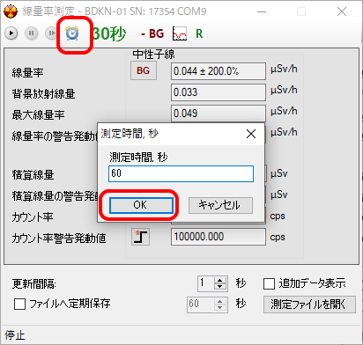This screenshot has width=363, height=345.
Task: Open the red graph chart icon
Action: click(x=180, y=33)
